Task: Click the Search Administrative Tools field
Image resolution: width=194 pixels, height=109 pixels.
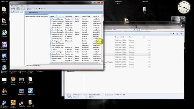Action: (x=162, y=30)
